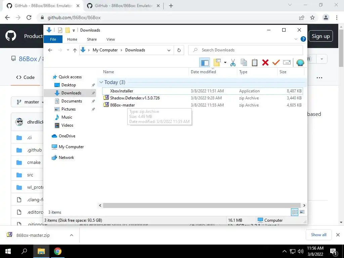Image resolution: width=344 pixels, height=258 pixels.
Task: Click scroll right arrow of file list
Action: tap(304, 205)
